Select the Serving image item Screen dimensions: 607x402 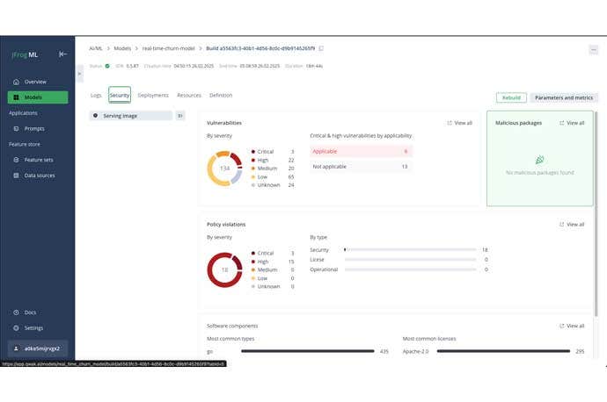pyautogui.click(x=132, y=115)
